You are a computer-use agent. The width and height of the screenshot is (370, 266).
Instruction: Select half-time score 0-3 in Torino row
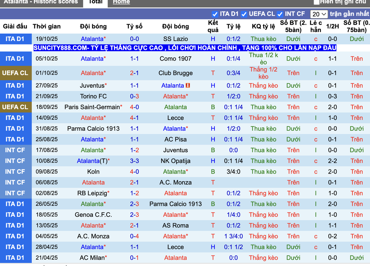(332, 96)
